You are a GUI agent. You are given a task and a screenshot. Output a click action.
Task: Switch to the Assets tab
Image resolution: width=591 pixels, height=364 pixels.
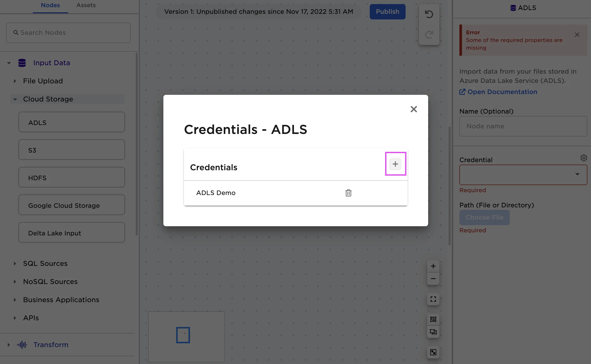[86, 5]
